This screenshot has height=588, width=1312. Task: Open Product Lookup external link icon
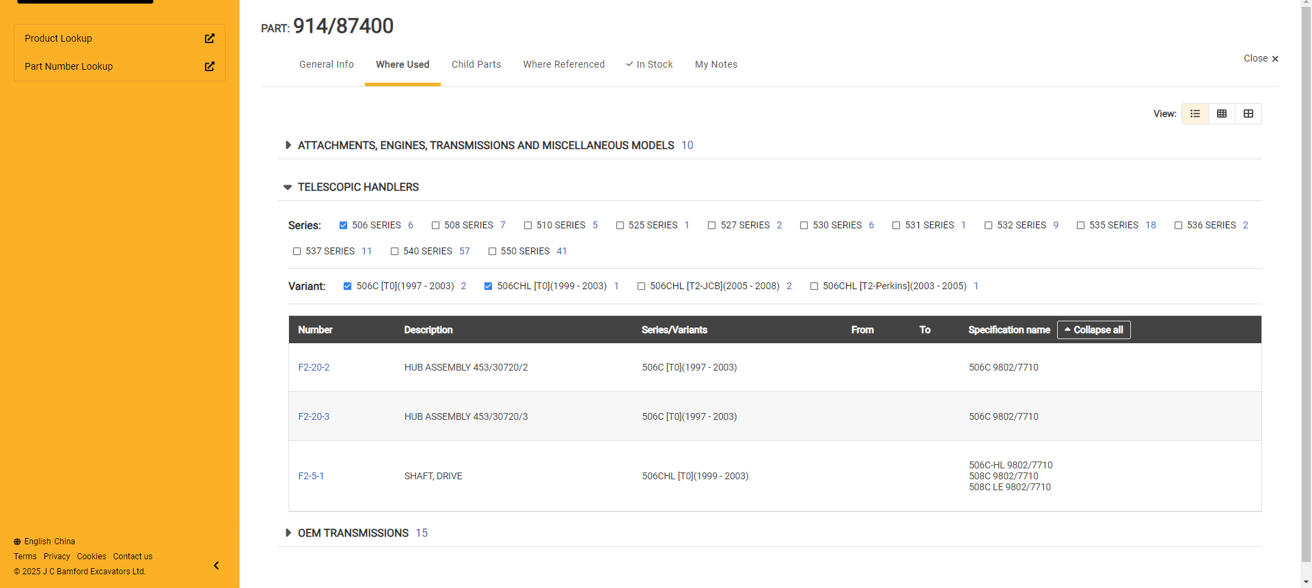tap(210, 38)
